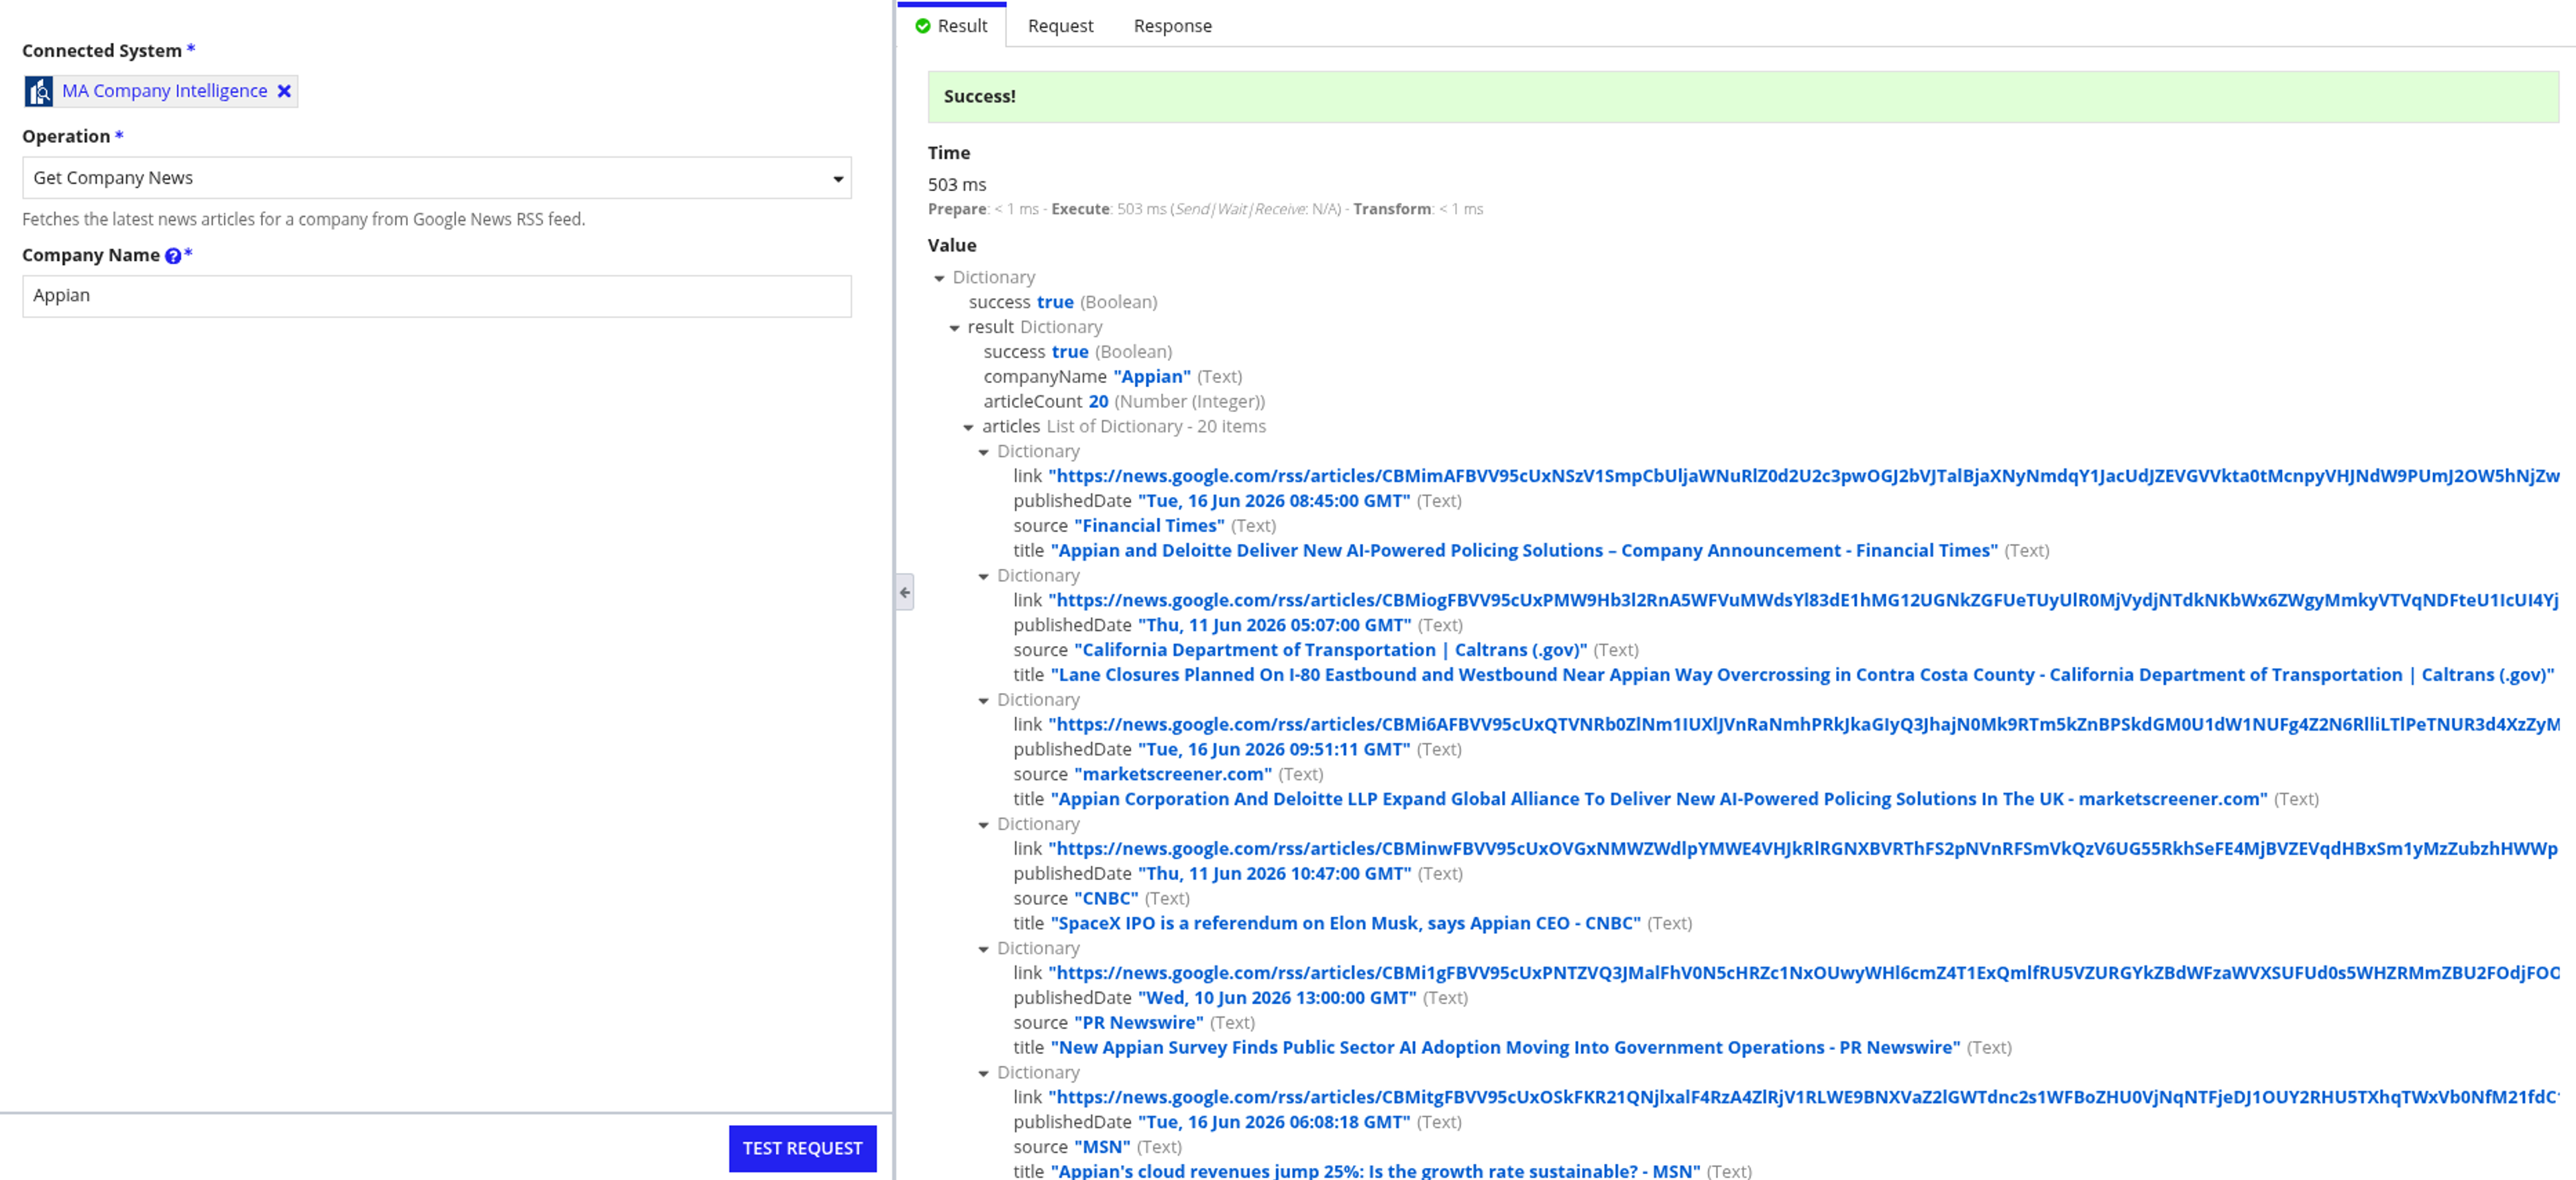2576x1180 pixels.
Task: Collapse the result Dictionary node
Action: point(954,328)
